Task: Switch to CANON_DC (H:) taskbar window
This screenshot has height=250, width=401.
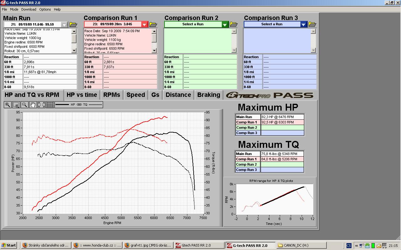Action: pos(301,245)
